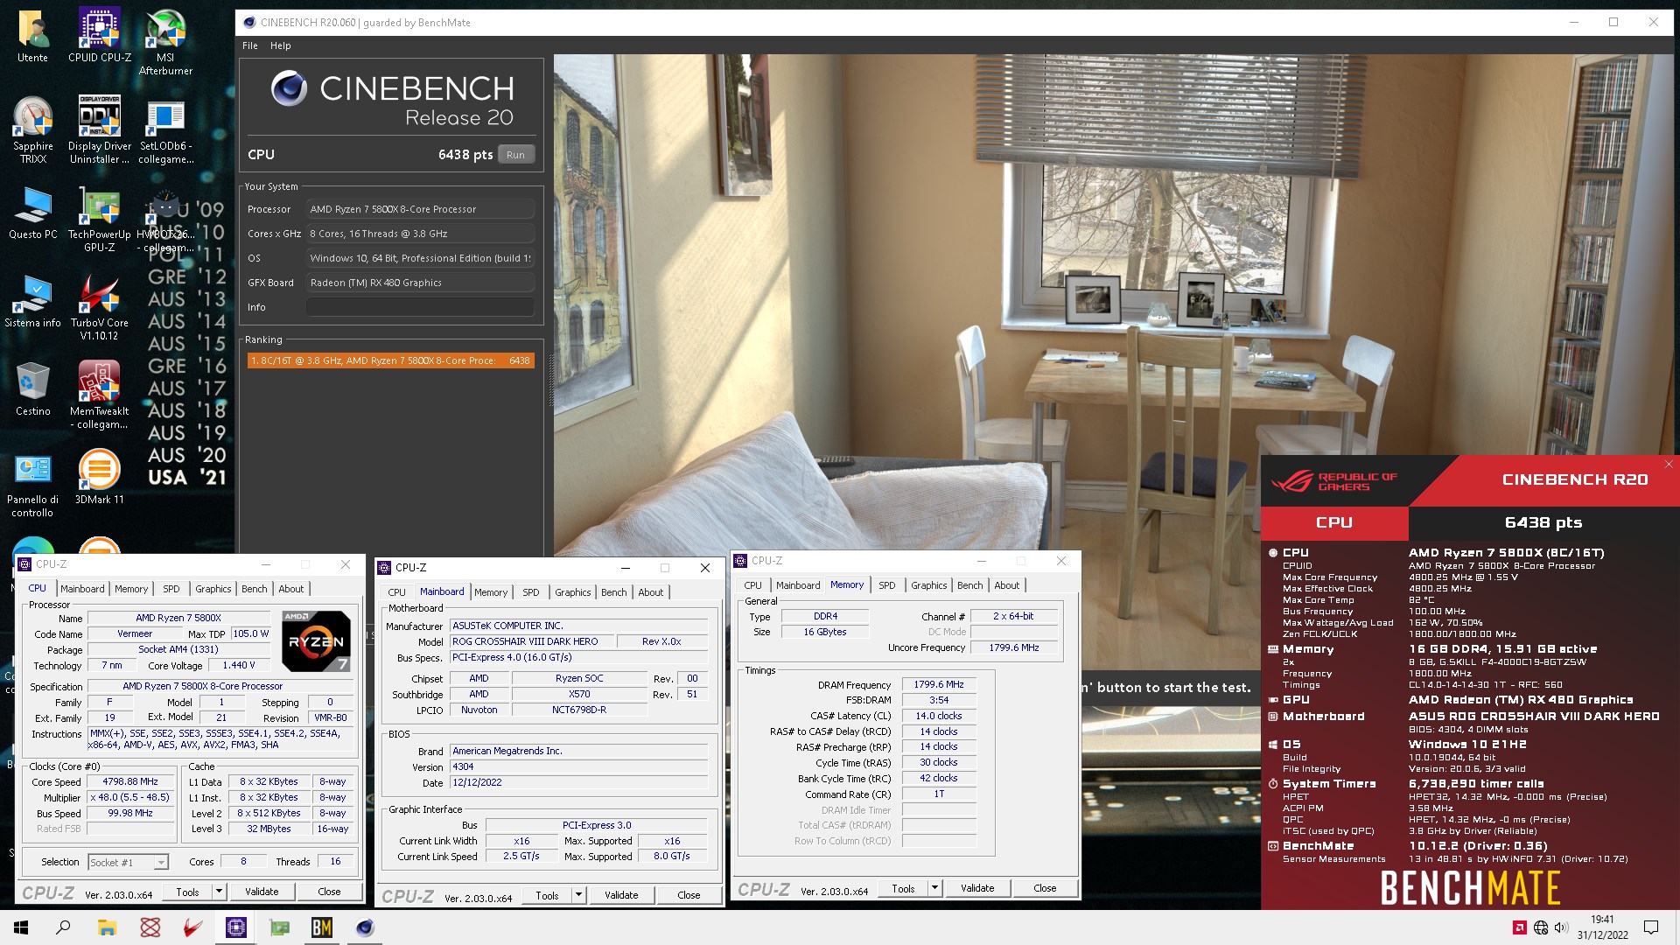This screenshot has width=1680, height=945.
Task: Open Bench tab in left CPU-Z window
Action: coord(255,589)
